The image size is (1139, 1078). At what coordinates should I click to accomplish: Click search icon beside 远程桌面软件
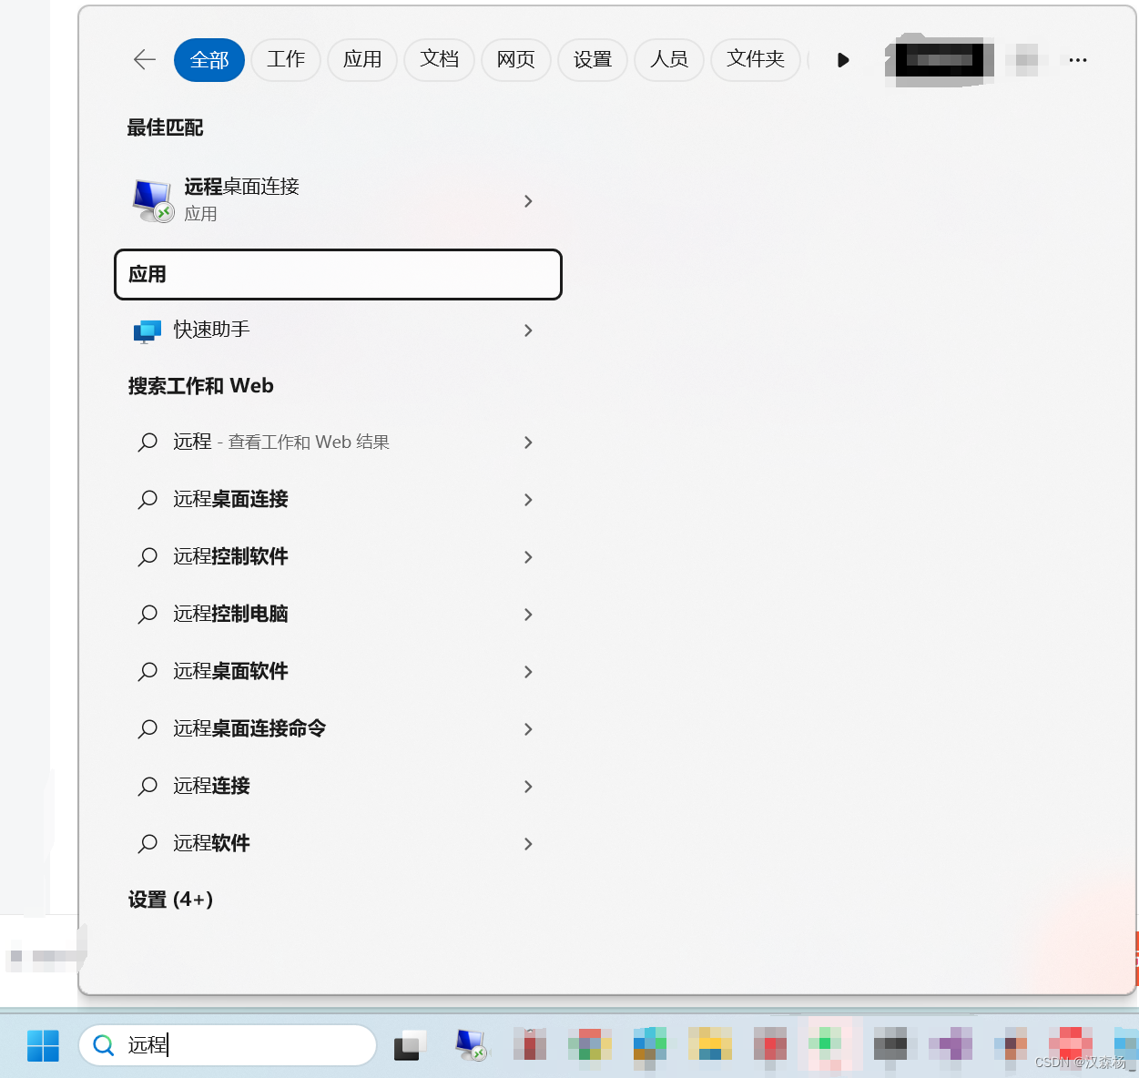point(147,672)
